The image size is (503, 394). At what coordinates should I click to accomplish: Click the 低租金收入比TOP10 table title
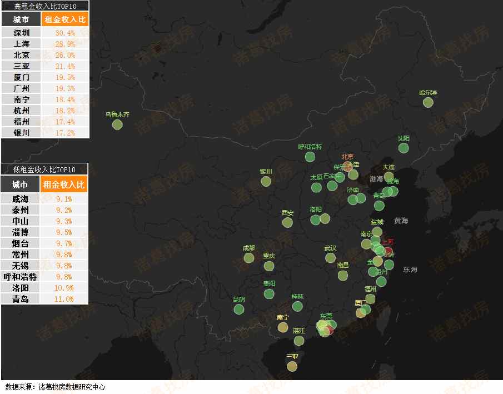point(44,169)
